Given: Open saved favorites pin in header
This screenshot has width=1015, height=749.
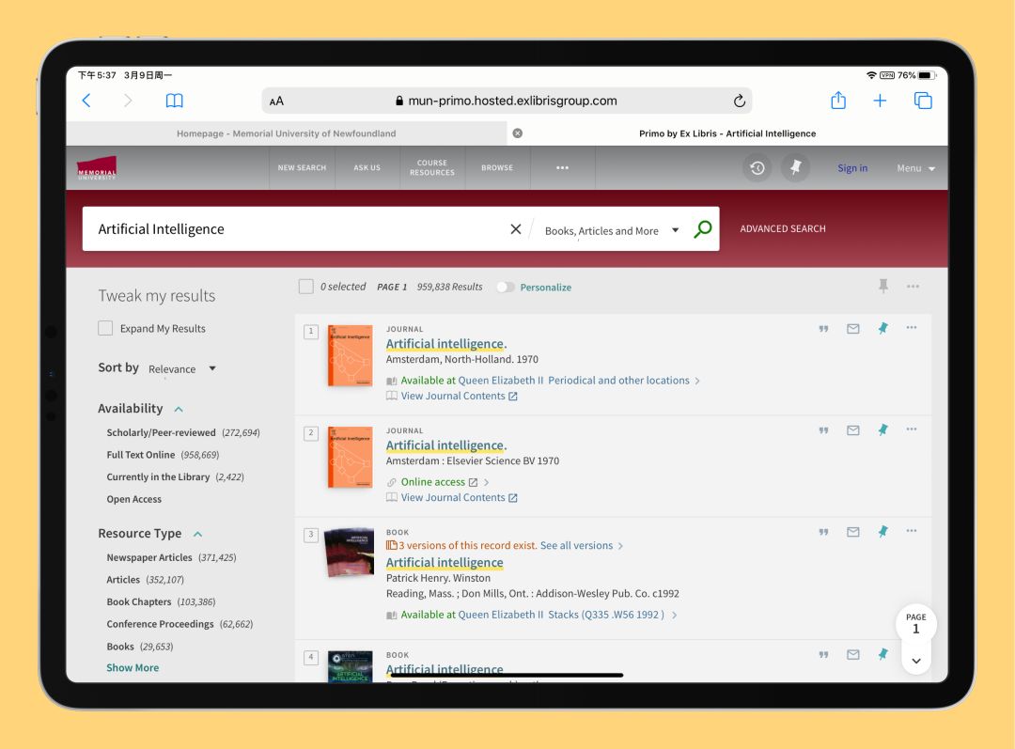Looking at the screenshot, I should point(796,168).
